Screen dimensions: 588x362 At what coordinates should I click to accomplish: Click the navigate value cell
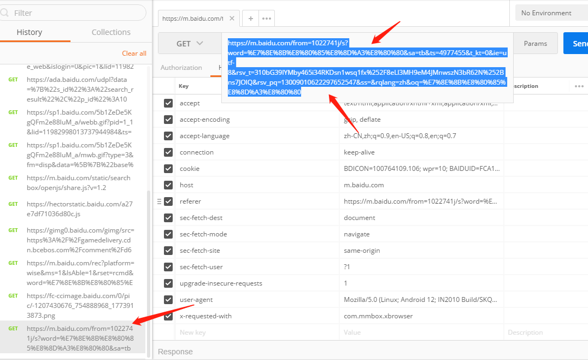pyautogui.click(x=421, y=234)
